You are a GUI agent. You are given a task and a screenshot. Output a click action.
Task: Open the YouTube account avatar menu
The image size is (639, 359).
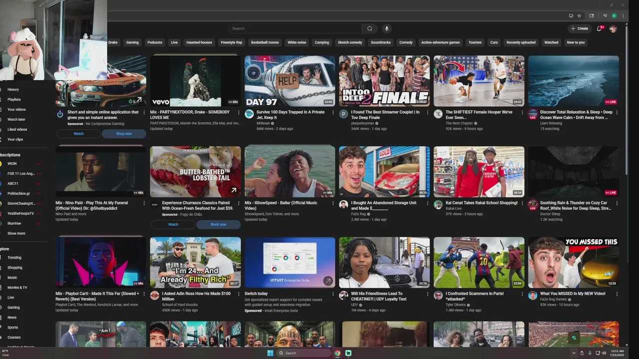[x=613, y=28]
